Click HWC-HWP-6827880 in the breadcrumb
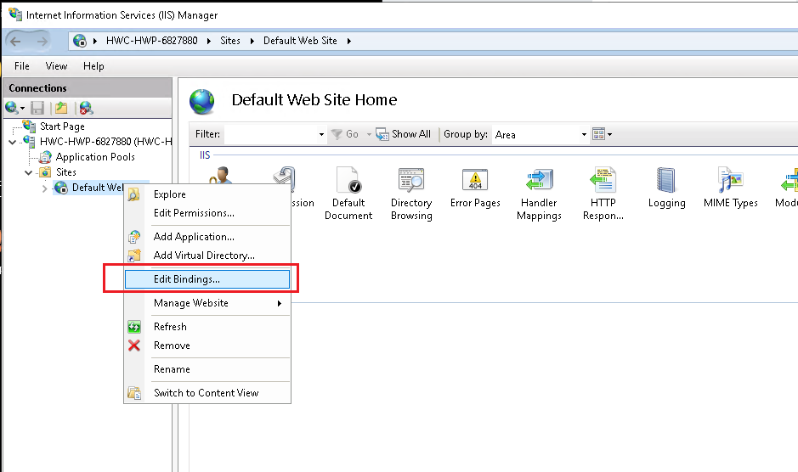Image resolution: width=798 pixels, height=472 pixels. point(151,41)
